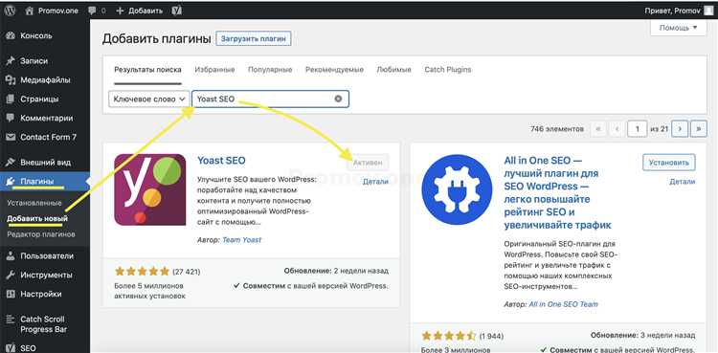Jump to last page of results
This screenshot has height=353, width=718.
click(x=698, y=129)
